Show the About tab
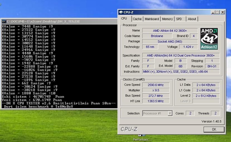Viewport: 231px width, 142px height. pyautogui.click(x=192, y=19)
